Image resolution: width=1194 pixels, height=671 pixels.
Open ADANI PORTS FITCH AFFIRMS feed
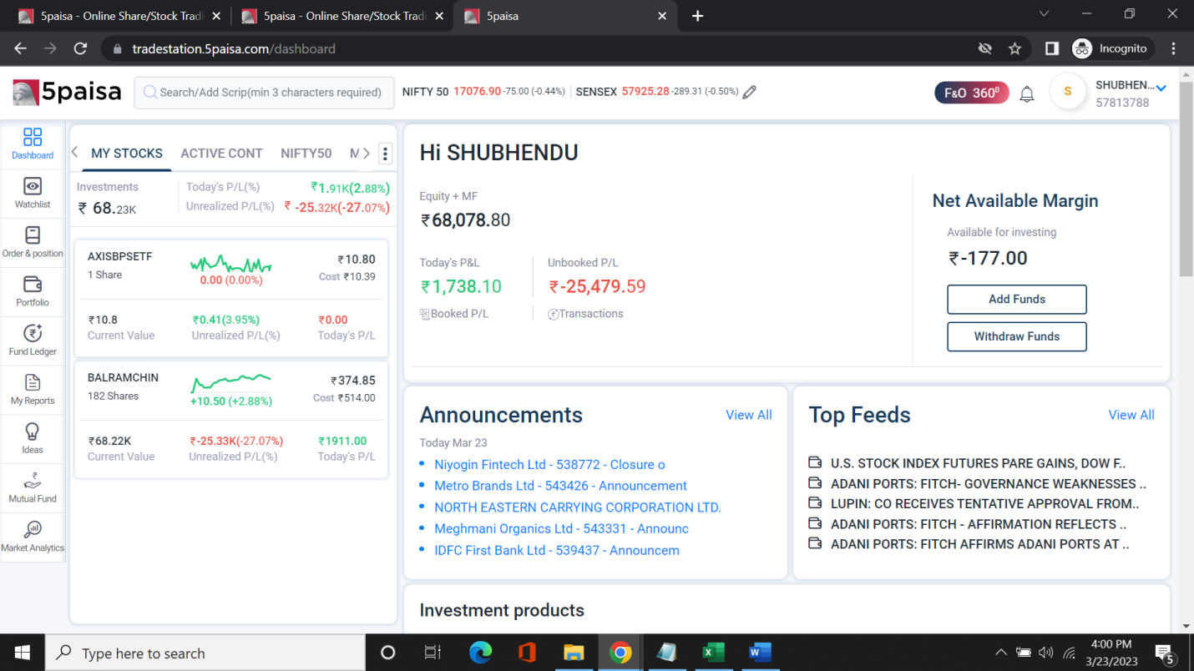point(980,544)
